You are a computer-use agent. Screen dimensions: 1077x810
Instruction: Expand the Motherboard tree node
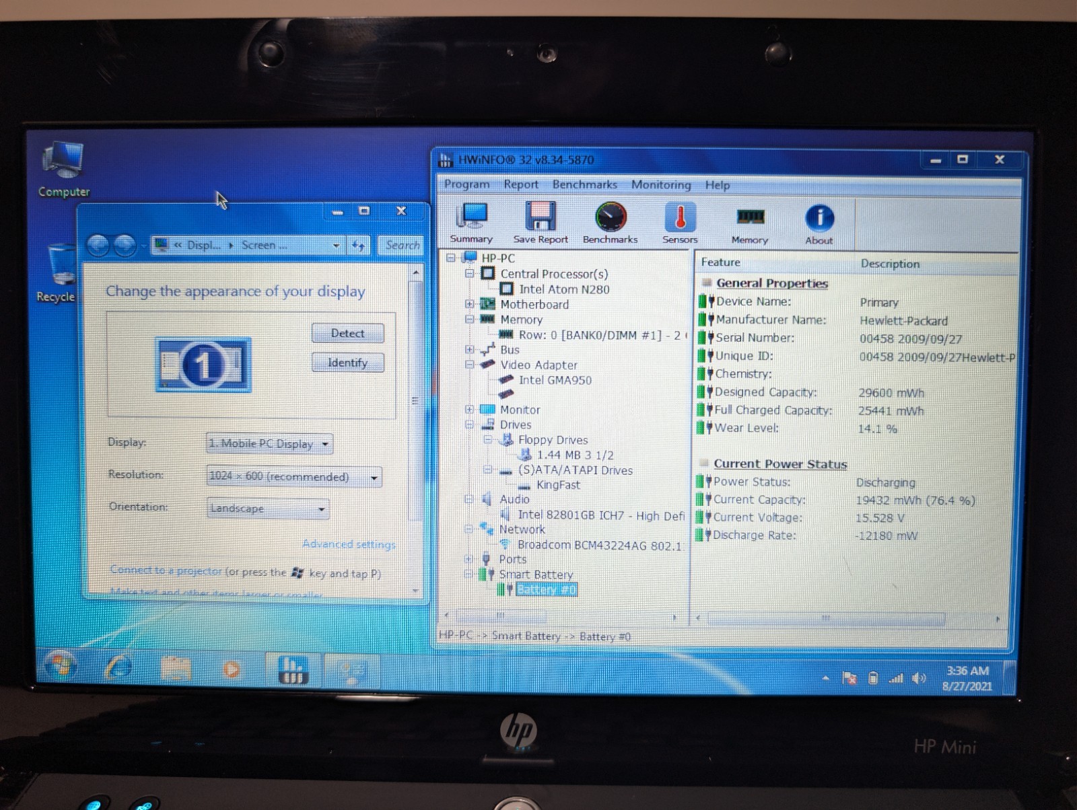coord(470,304)
